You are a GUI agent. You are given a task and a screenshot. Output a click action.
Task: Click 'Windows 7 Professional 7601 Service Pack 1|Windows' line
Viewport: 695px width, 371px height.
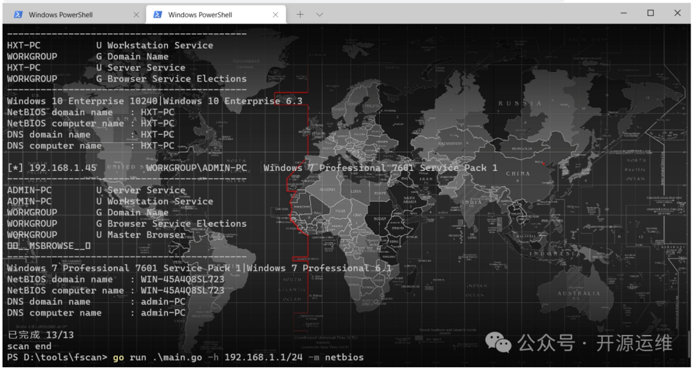pos(199,268)
